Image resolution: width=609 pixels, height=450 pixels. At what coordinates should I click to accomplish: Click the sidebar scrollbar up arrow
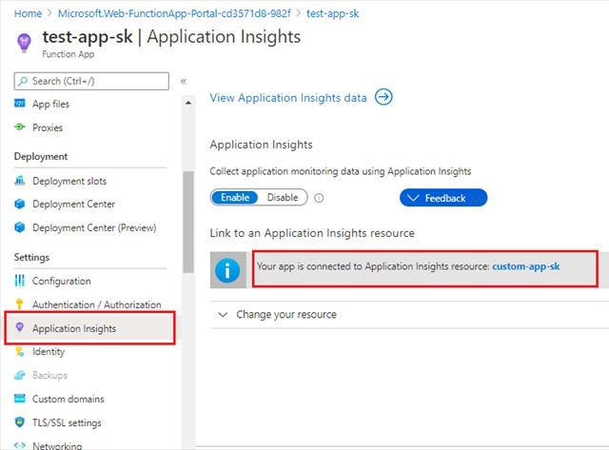coord(188,103)
